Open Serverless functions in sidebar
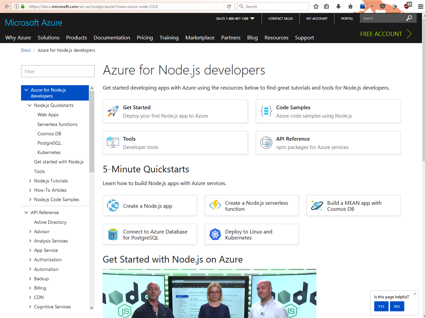425x318 pixels. click(57, 124)
